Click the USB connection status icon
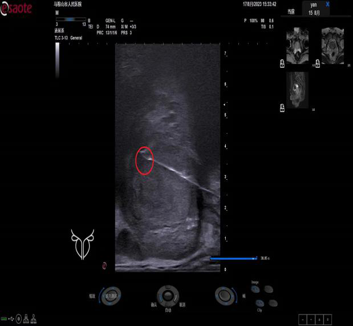The height and width of the screenshot is (326, 353). point(12,317)
